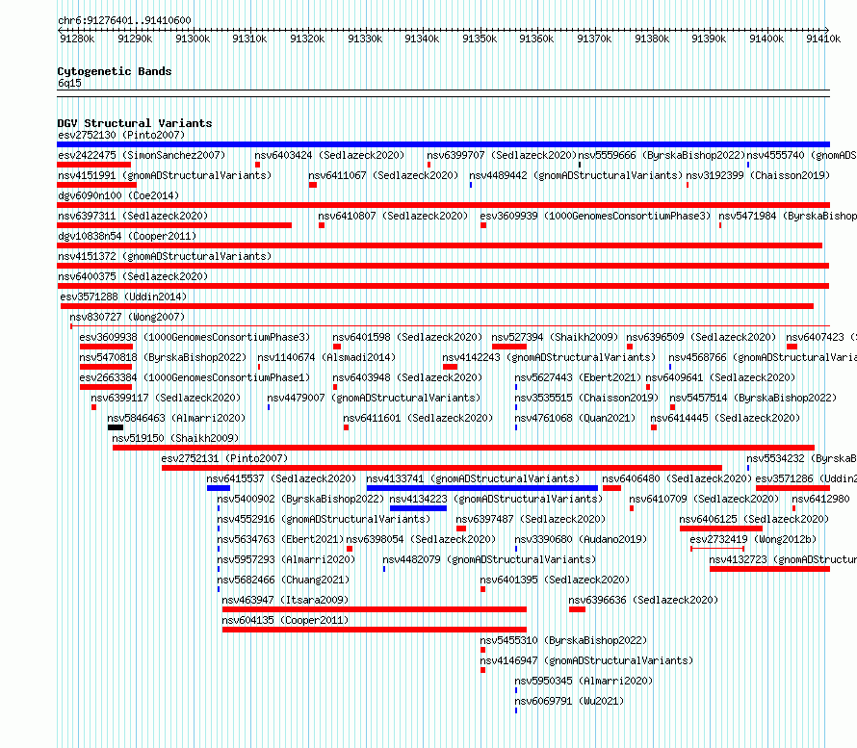This screenshot has width=857, height=748.
Task: Select the esv2422475 (SimonSanchez2007) label
Action: (142, 155)
